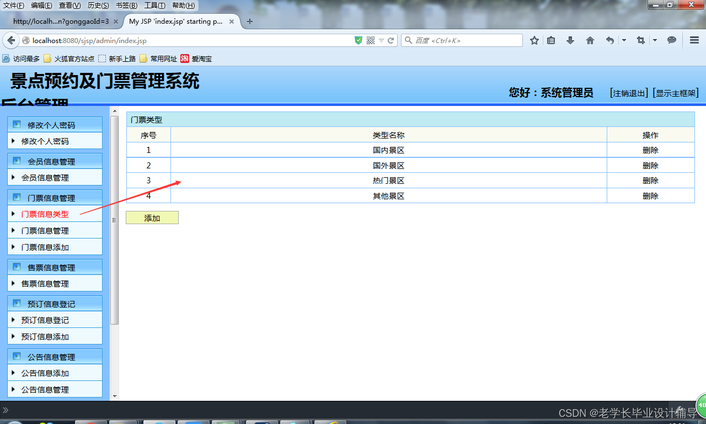Expand the dropdown beside the back-history arrow
The image size is (706, 424).
coord(624,40)
